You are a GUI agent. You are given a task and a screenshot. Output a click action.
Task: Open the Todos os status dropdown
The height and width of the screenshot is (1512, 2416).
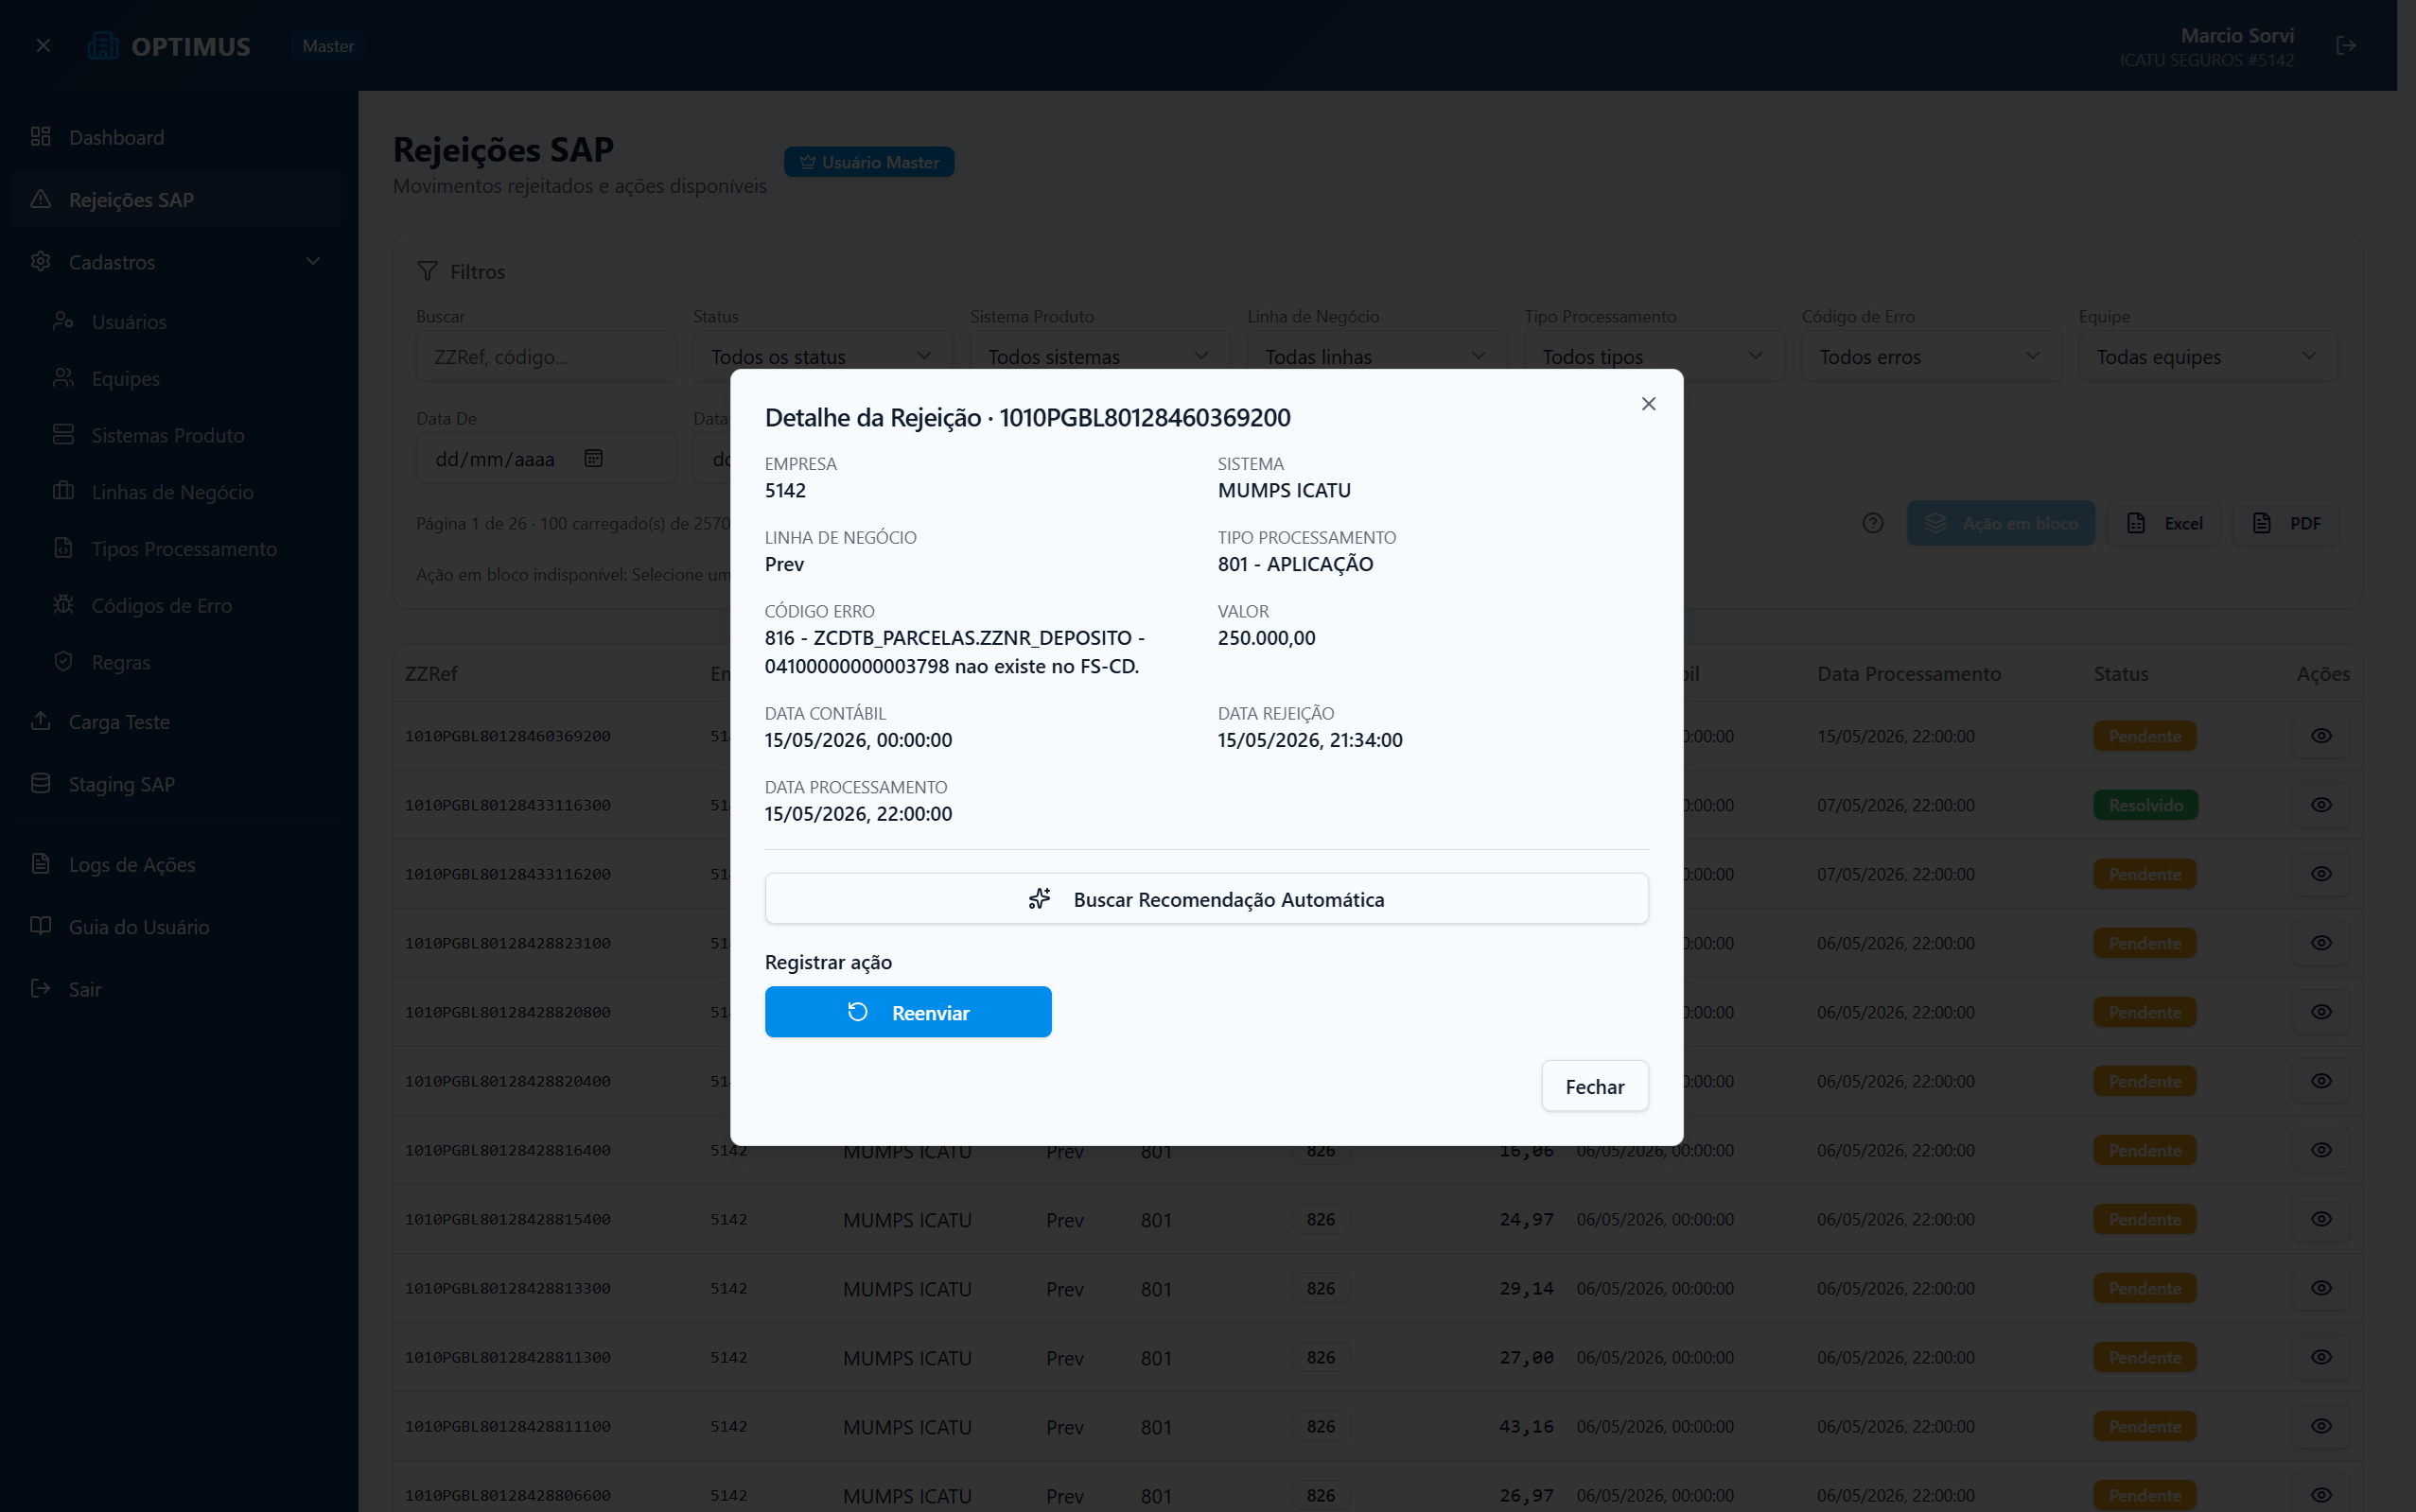coord(822,357)
